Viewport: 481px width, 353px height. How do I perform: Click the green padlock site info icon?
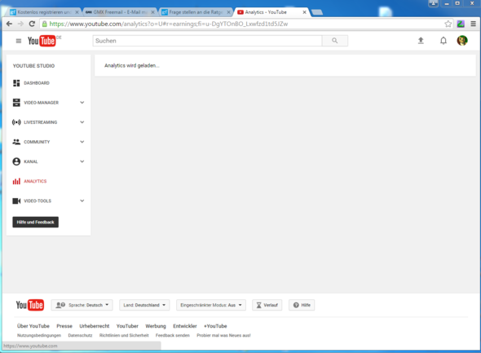point(45,24)
